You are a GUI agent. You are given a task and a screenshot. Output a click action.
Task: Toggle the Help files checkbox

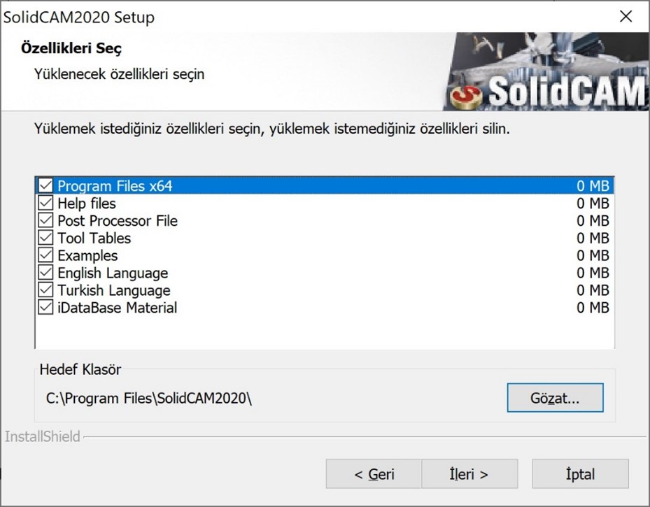tap(45, 203)
